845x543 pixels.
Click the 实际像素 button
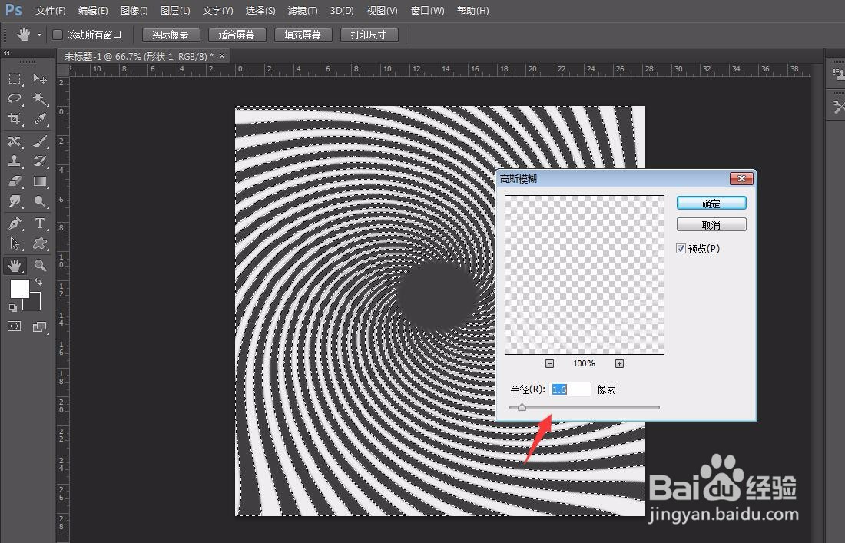[171, 35]
